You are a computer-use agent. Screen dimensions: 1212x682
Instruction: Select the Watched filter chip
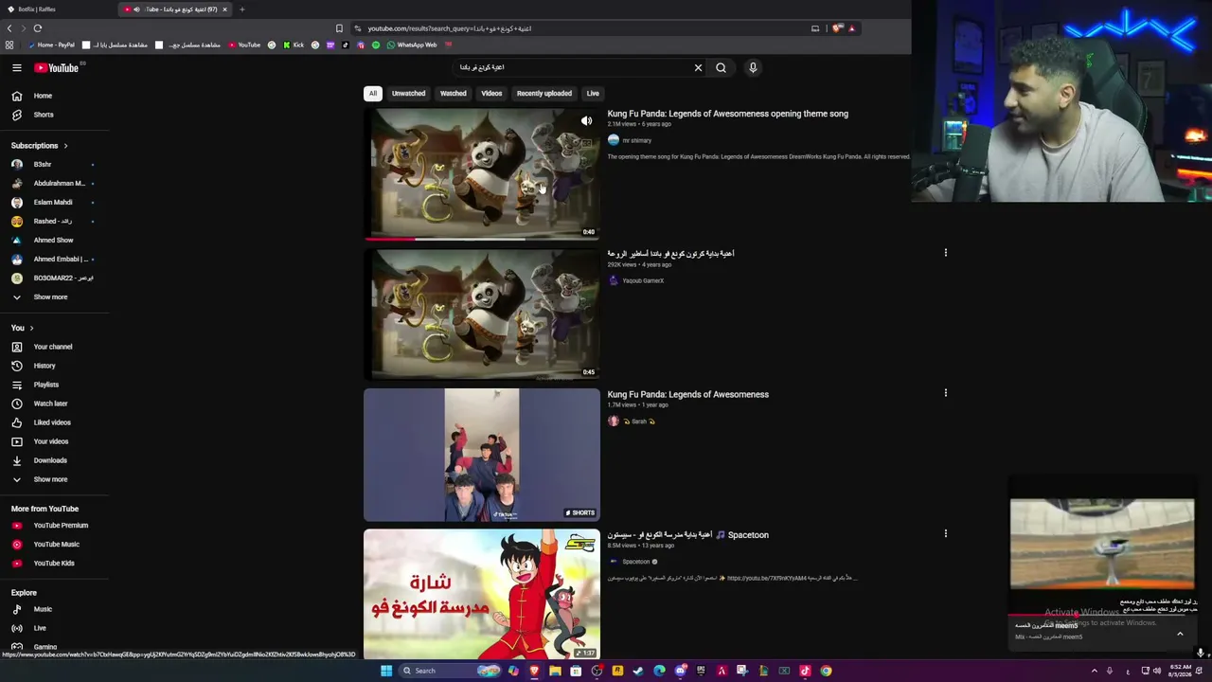coord(453,94)
